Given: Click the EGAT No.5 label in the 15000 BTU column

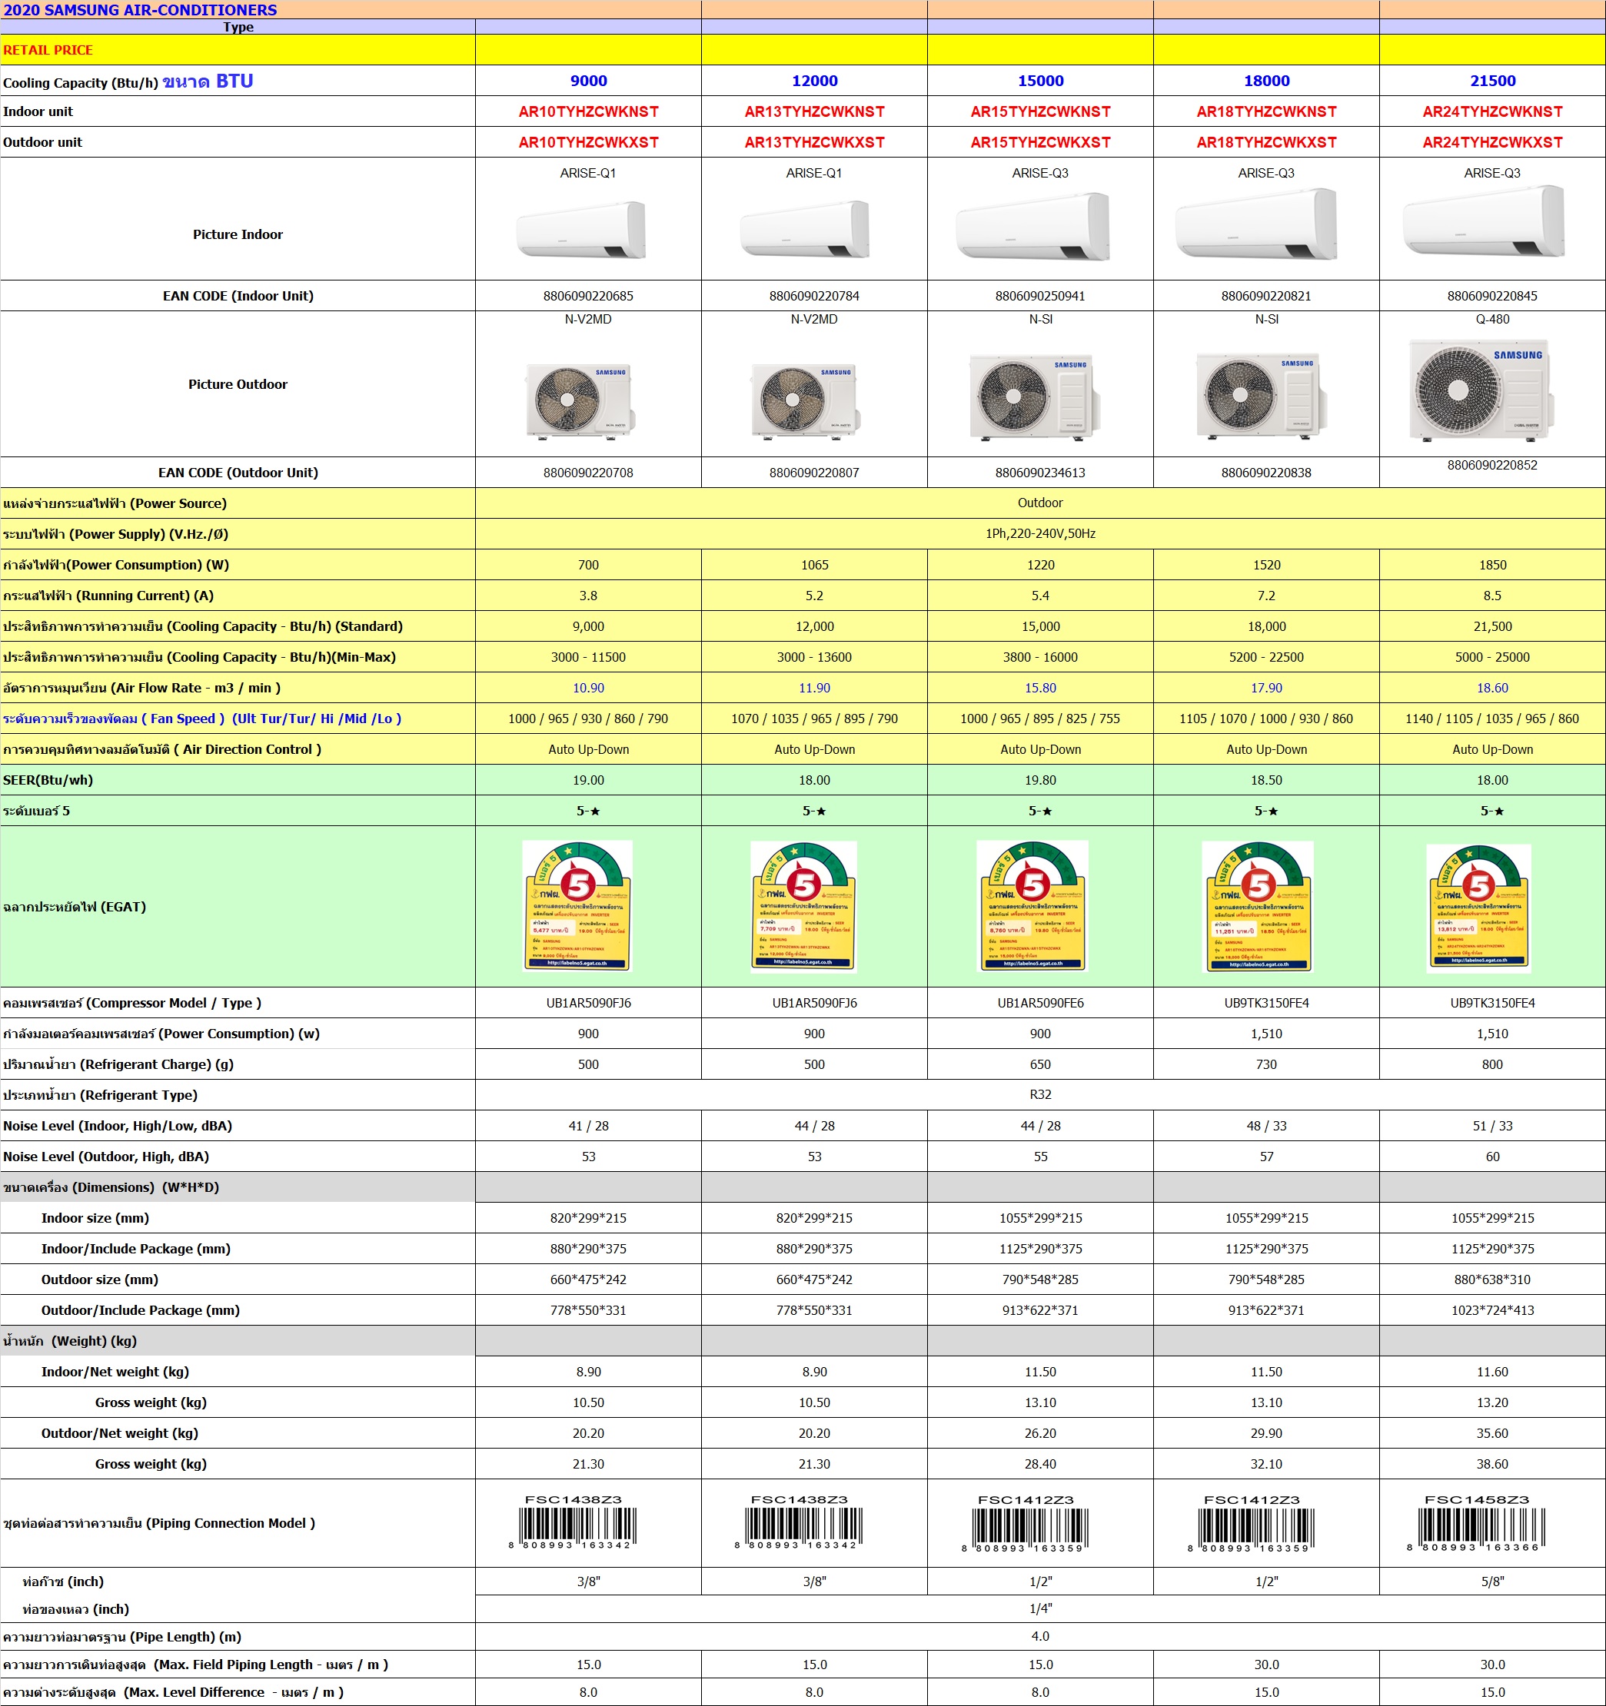Looking at the screenshot, I should tap(1032, 906).
